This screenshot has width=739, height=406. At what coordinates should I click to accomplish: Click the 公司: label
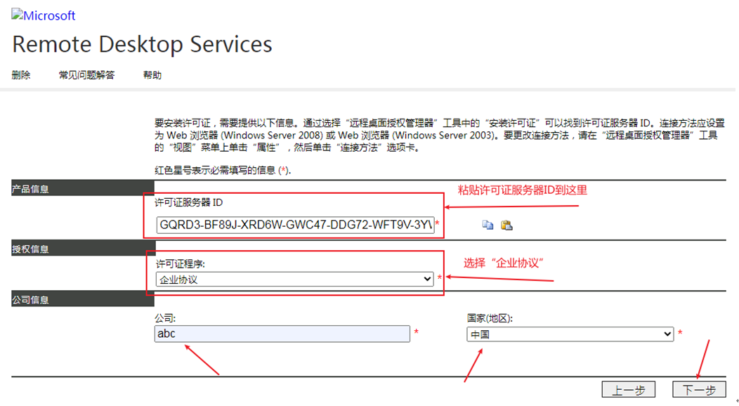coord(165,318)
